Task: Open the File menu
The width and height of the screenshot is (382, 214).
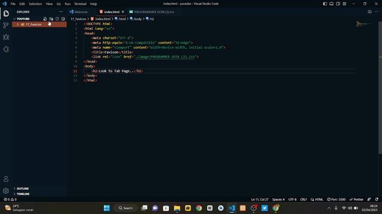Action: coord(13,4)
